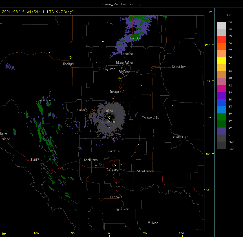Select the Sundre label
243x237 pixels.
(x=82, y=110)
